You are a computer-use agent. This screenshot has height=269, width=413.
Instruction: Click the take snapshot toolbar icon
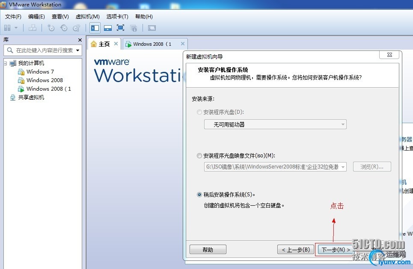pyautogui.click(x=51, y=28)
